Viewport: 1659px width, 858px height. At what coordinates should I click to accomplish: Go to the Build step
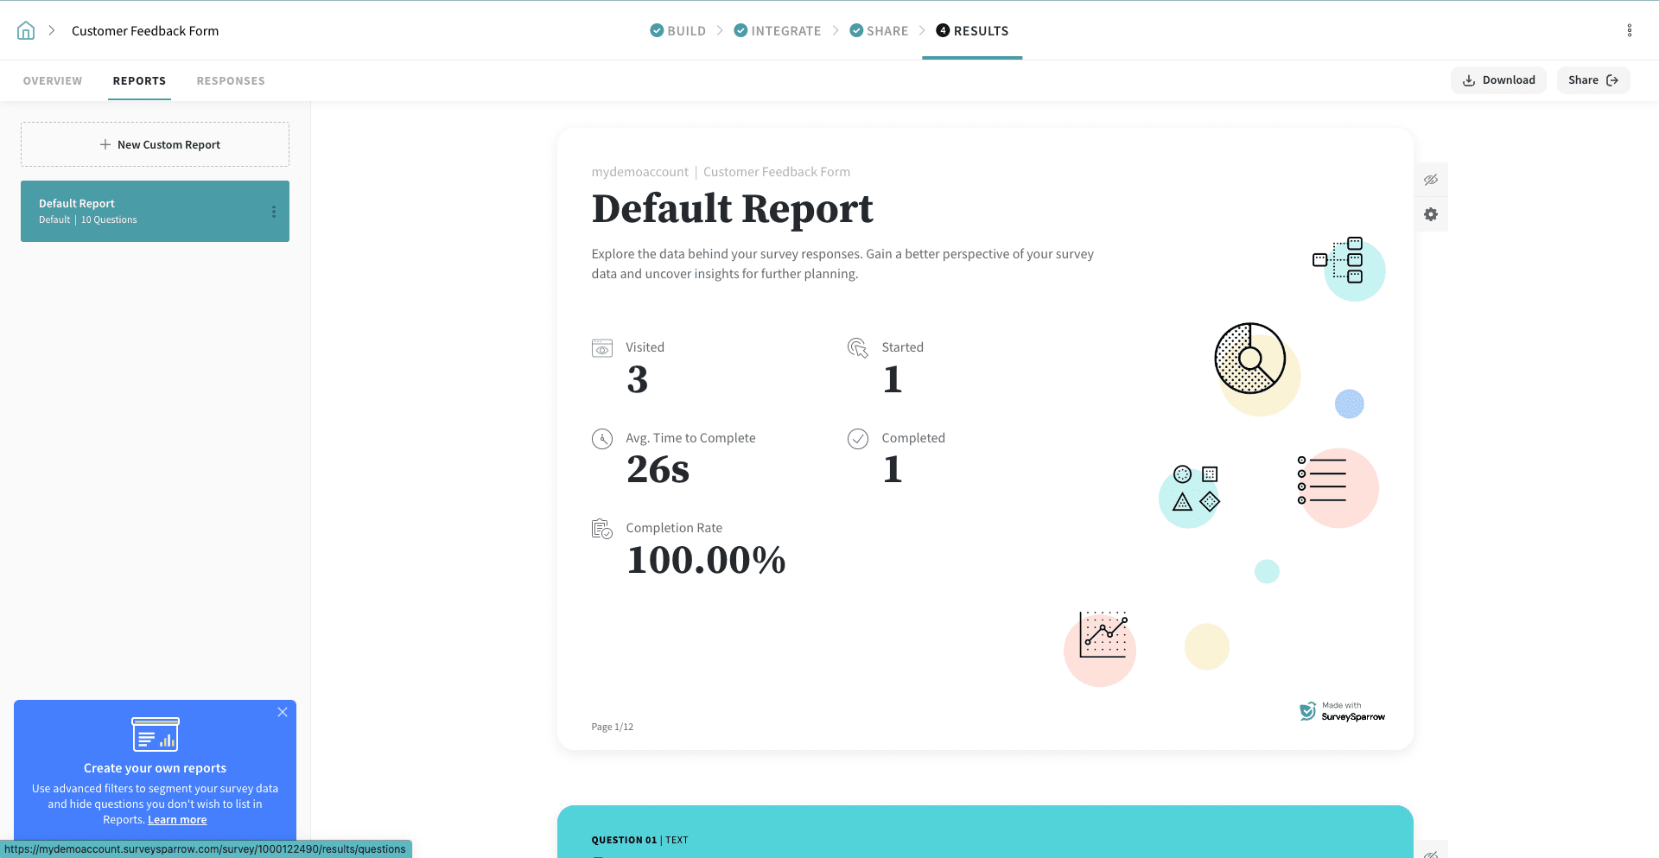click(x=678, y=31)
